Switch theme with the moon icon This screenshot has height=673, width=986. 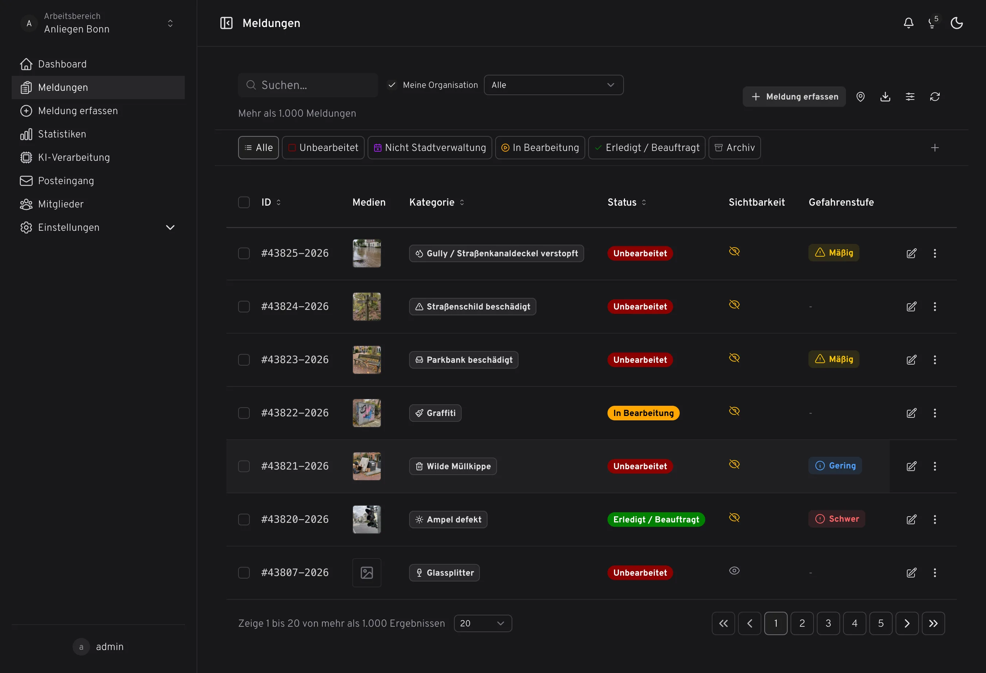point(956,23)
